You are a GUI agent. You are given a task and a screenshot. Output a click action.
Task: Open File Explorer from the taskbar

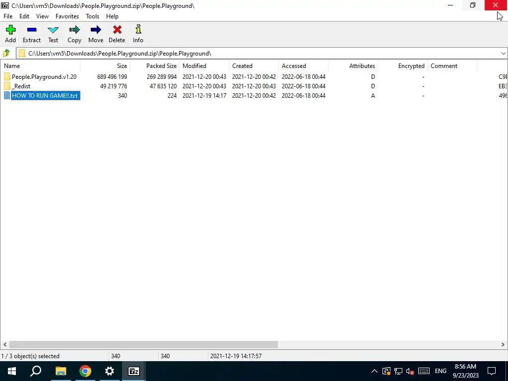coord(61,371)
